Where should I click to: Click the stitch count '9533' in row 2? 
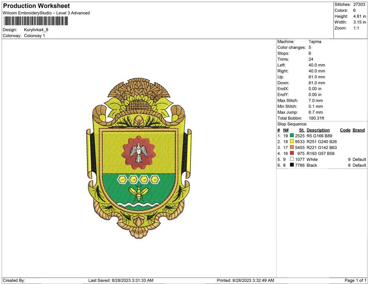pyautogui.click(x=300, y=142)
